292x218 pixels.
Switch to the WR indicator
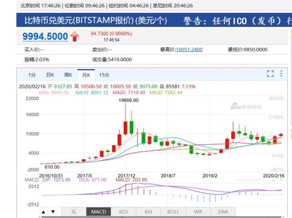tap(198, 212)
